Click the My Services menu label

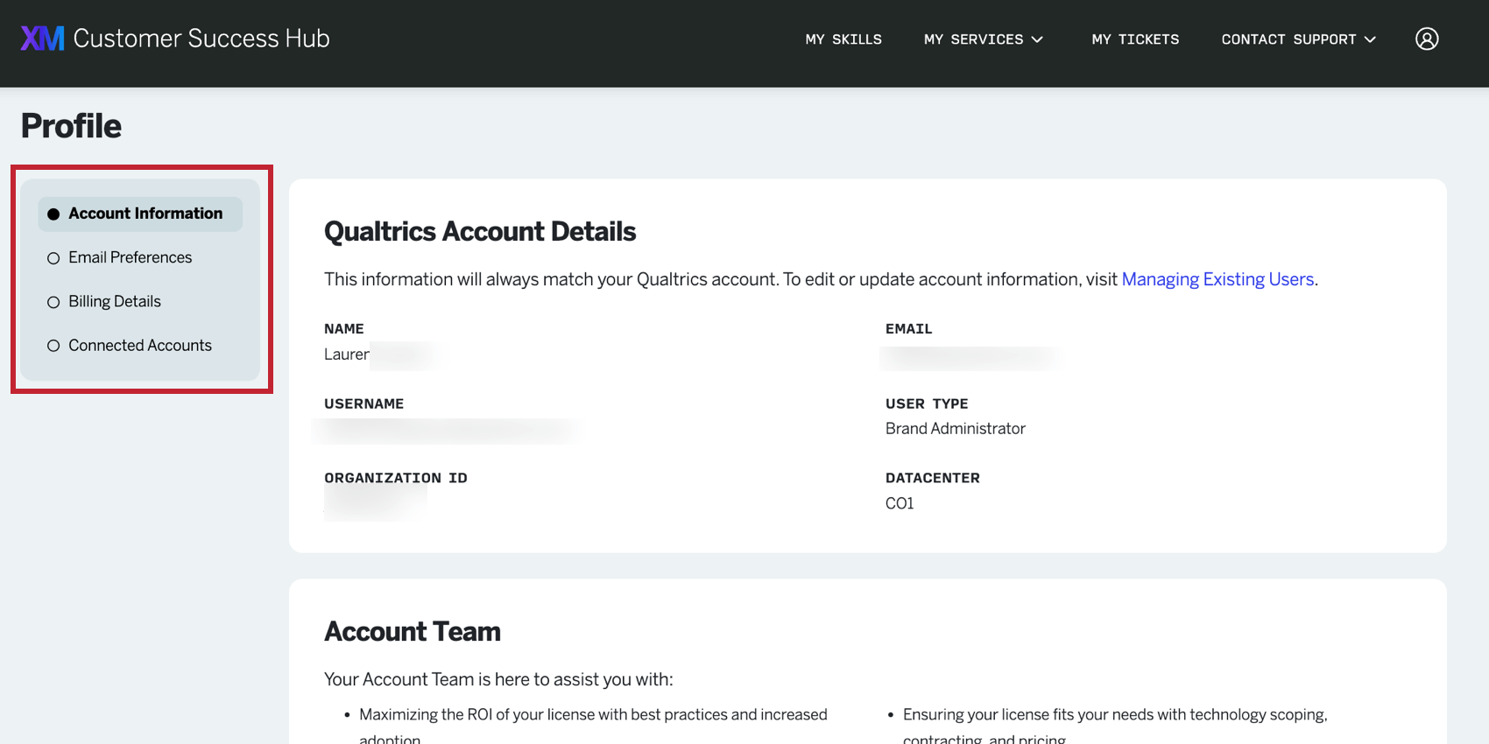973,39
